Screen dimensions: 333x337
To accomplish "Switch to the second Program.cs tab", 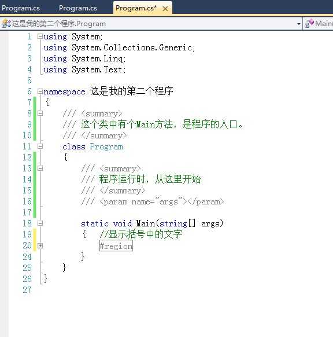I will (x=78, y=8).
